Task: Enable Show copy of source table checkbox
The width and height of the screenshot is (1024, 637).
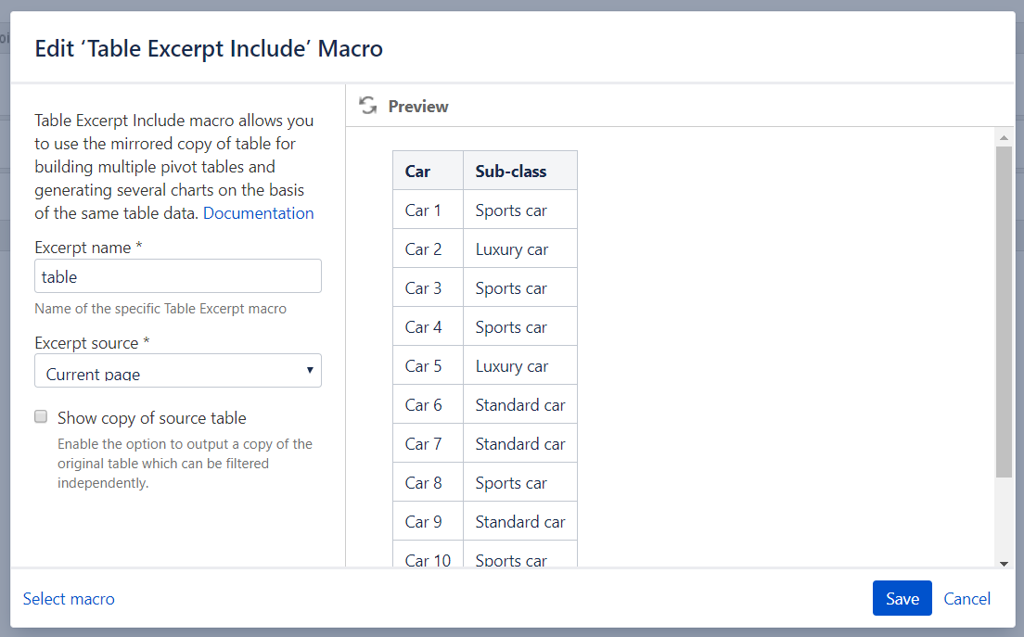Action: tap(41, 417)
